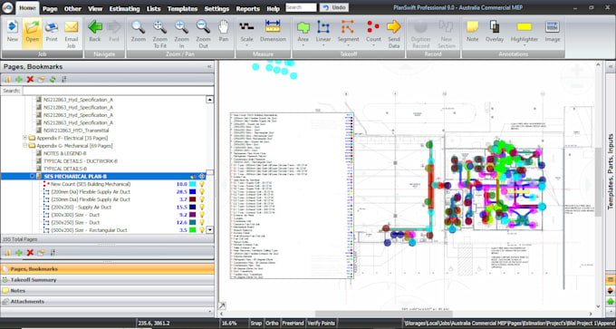Expand Appendix F- Electrical folder
The image size is (616, 329).
[25, 138]
